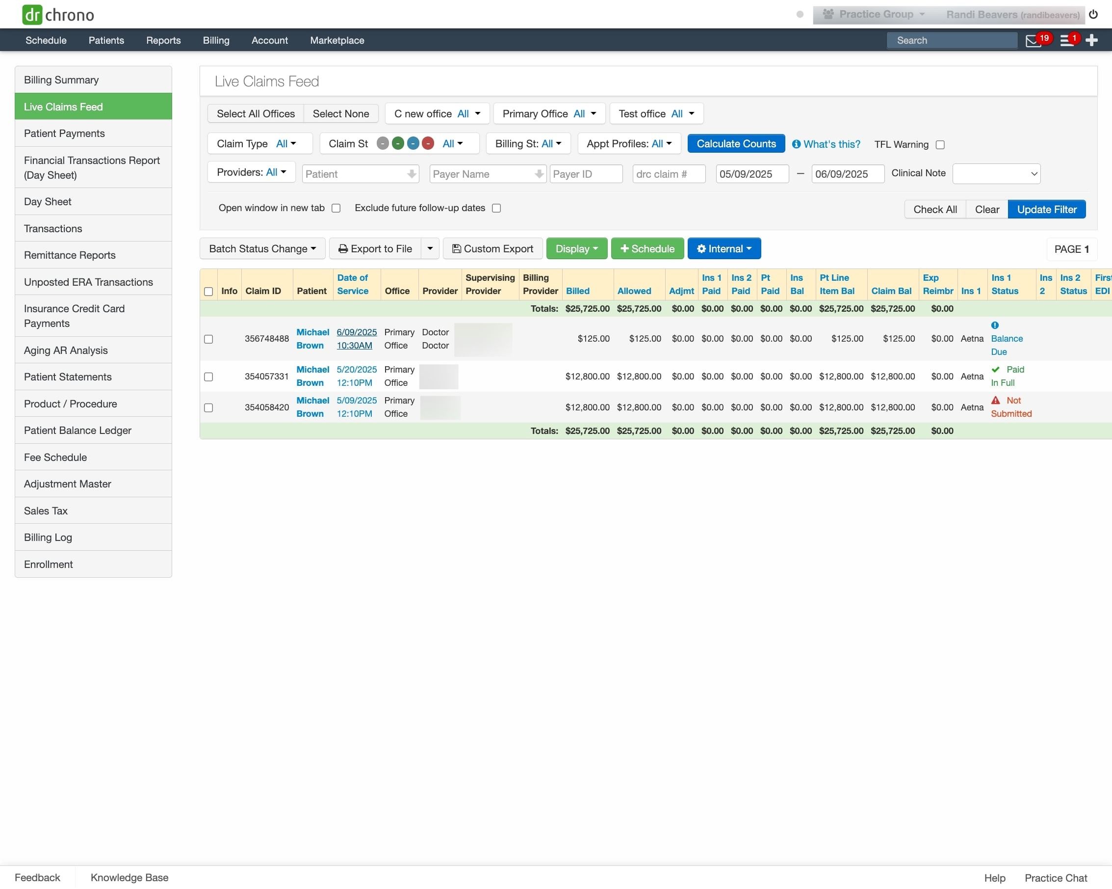Click the start date field 05/09/2025
The width and height of the screenshot is (1112, 889).
(x=752, y=174)
